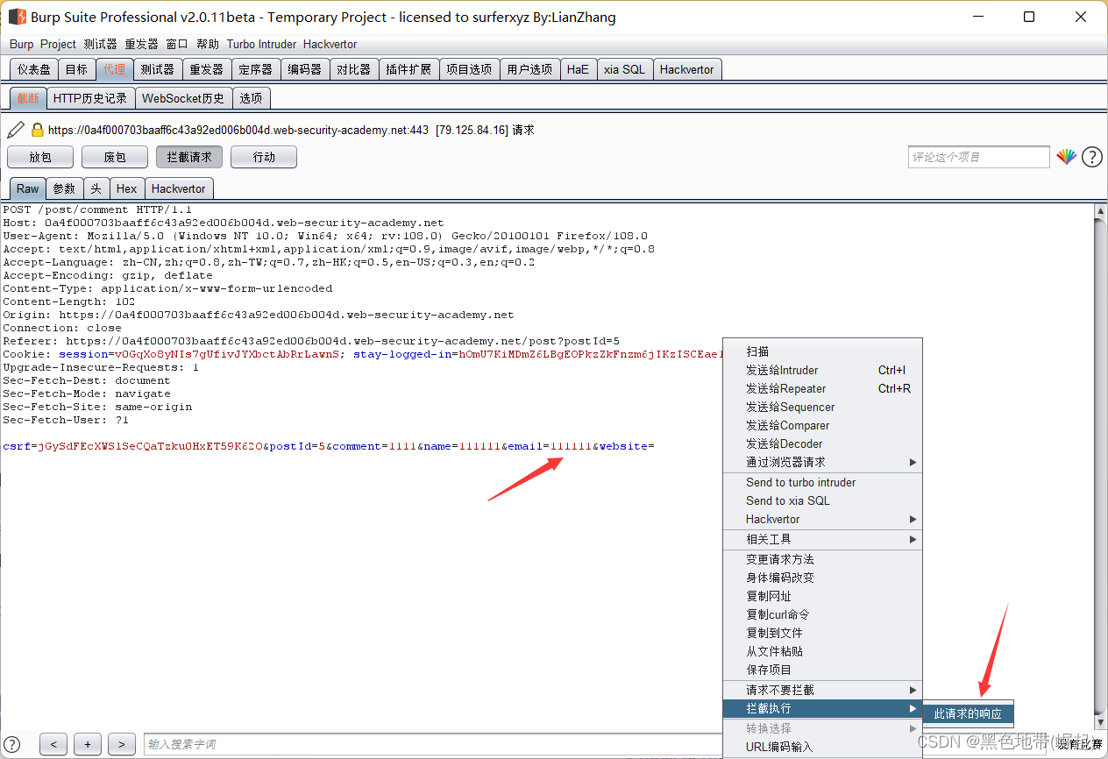The height and width of the screenshot is (759, 1108).
Task: Choose 发送给Sequencer in context menu
Action: 822,407
